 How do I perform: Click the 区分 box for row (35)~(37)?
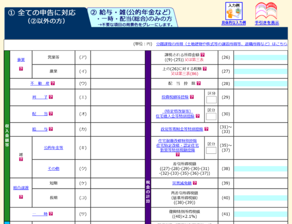211,150
